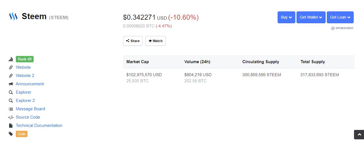Open the Website 2 link
The width and height of the screenshot is (364, 141).
pyautogui.click(x=25, y=76)
